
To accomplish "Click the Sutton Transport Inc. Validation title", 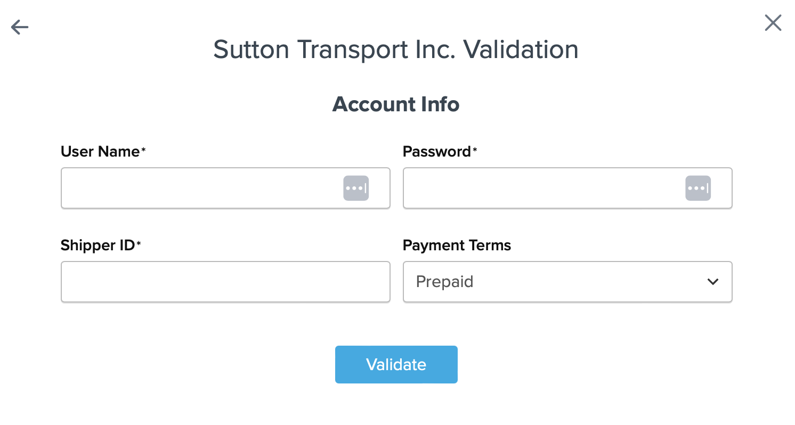I will [396, 50].
